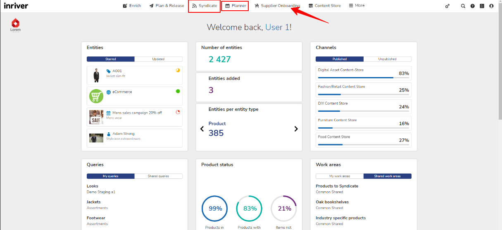Open the eCommerce shopping cart thumbnail
This screenshot has width=502, height=230.
click(96, 96)
